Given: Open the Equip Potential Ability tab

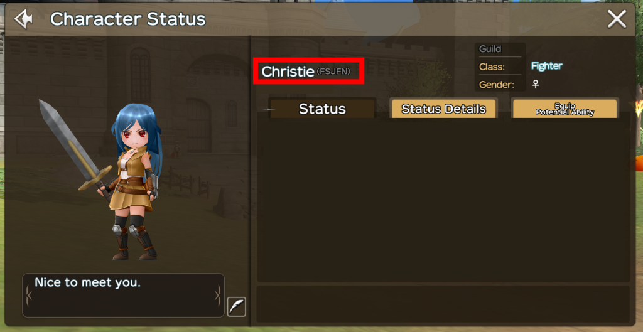Looking at the screenshot, I should 565,109.
